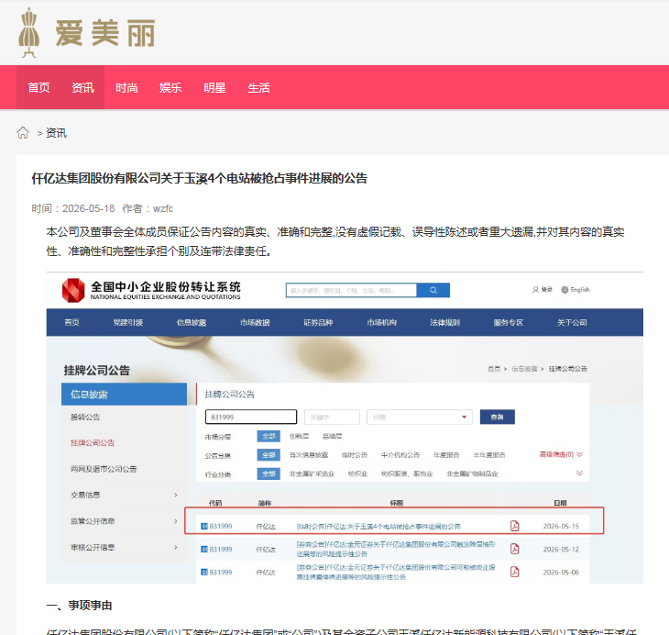Click the blue magnifier search button in the screenshot
Image resolution: width=669 pixels, height=635 pixels.
tap(433, 290)
